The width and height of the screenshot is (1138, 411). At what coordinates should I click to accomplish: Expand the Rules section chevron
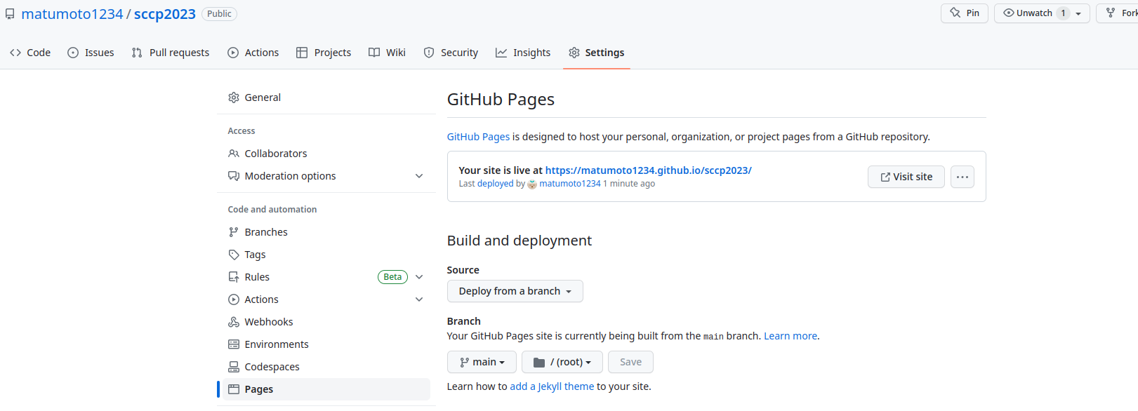pos(419,277)
